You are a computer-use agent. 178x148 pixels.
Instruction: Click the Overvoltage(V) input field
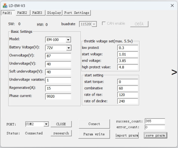pyautogui.click(x=58, y=56)
